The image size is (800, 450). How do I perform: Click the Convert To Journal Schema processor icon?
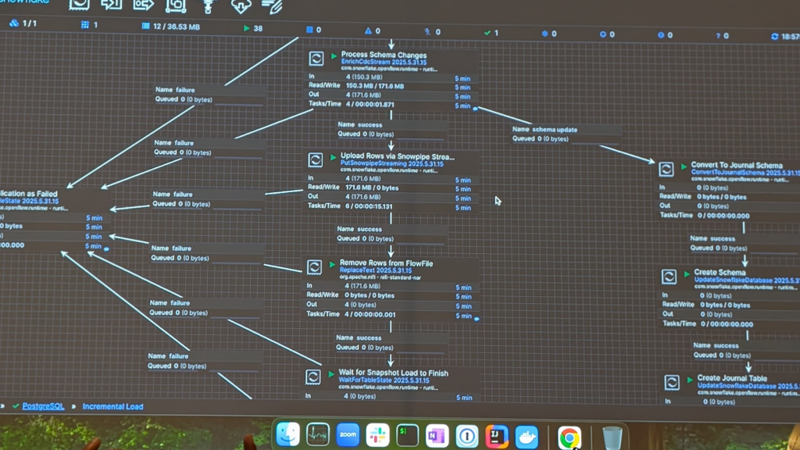[x=666, y=169]
